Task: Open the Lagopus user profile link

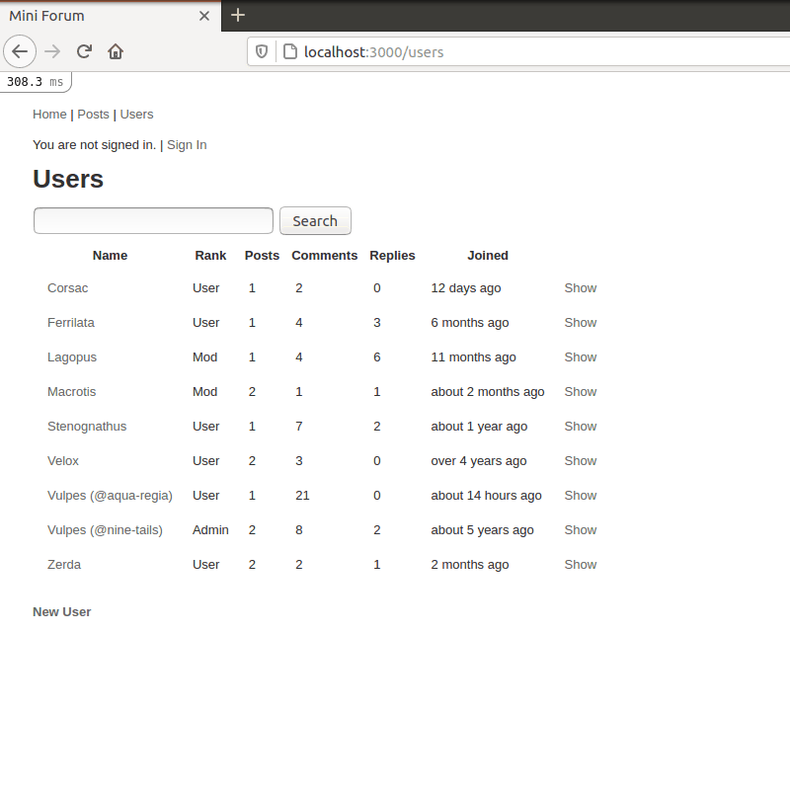Action: (x=72, y=357)
